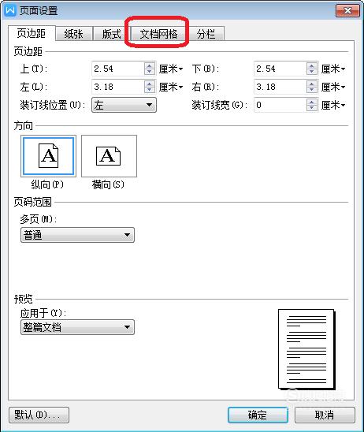Image resolution: width=364 pixels, height=432 pixels.
Task: Click the 下(B) margin input field
Action: pos(280,69)
